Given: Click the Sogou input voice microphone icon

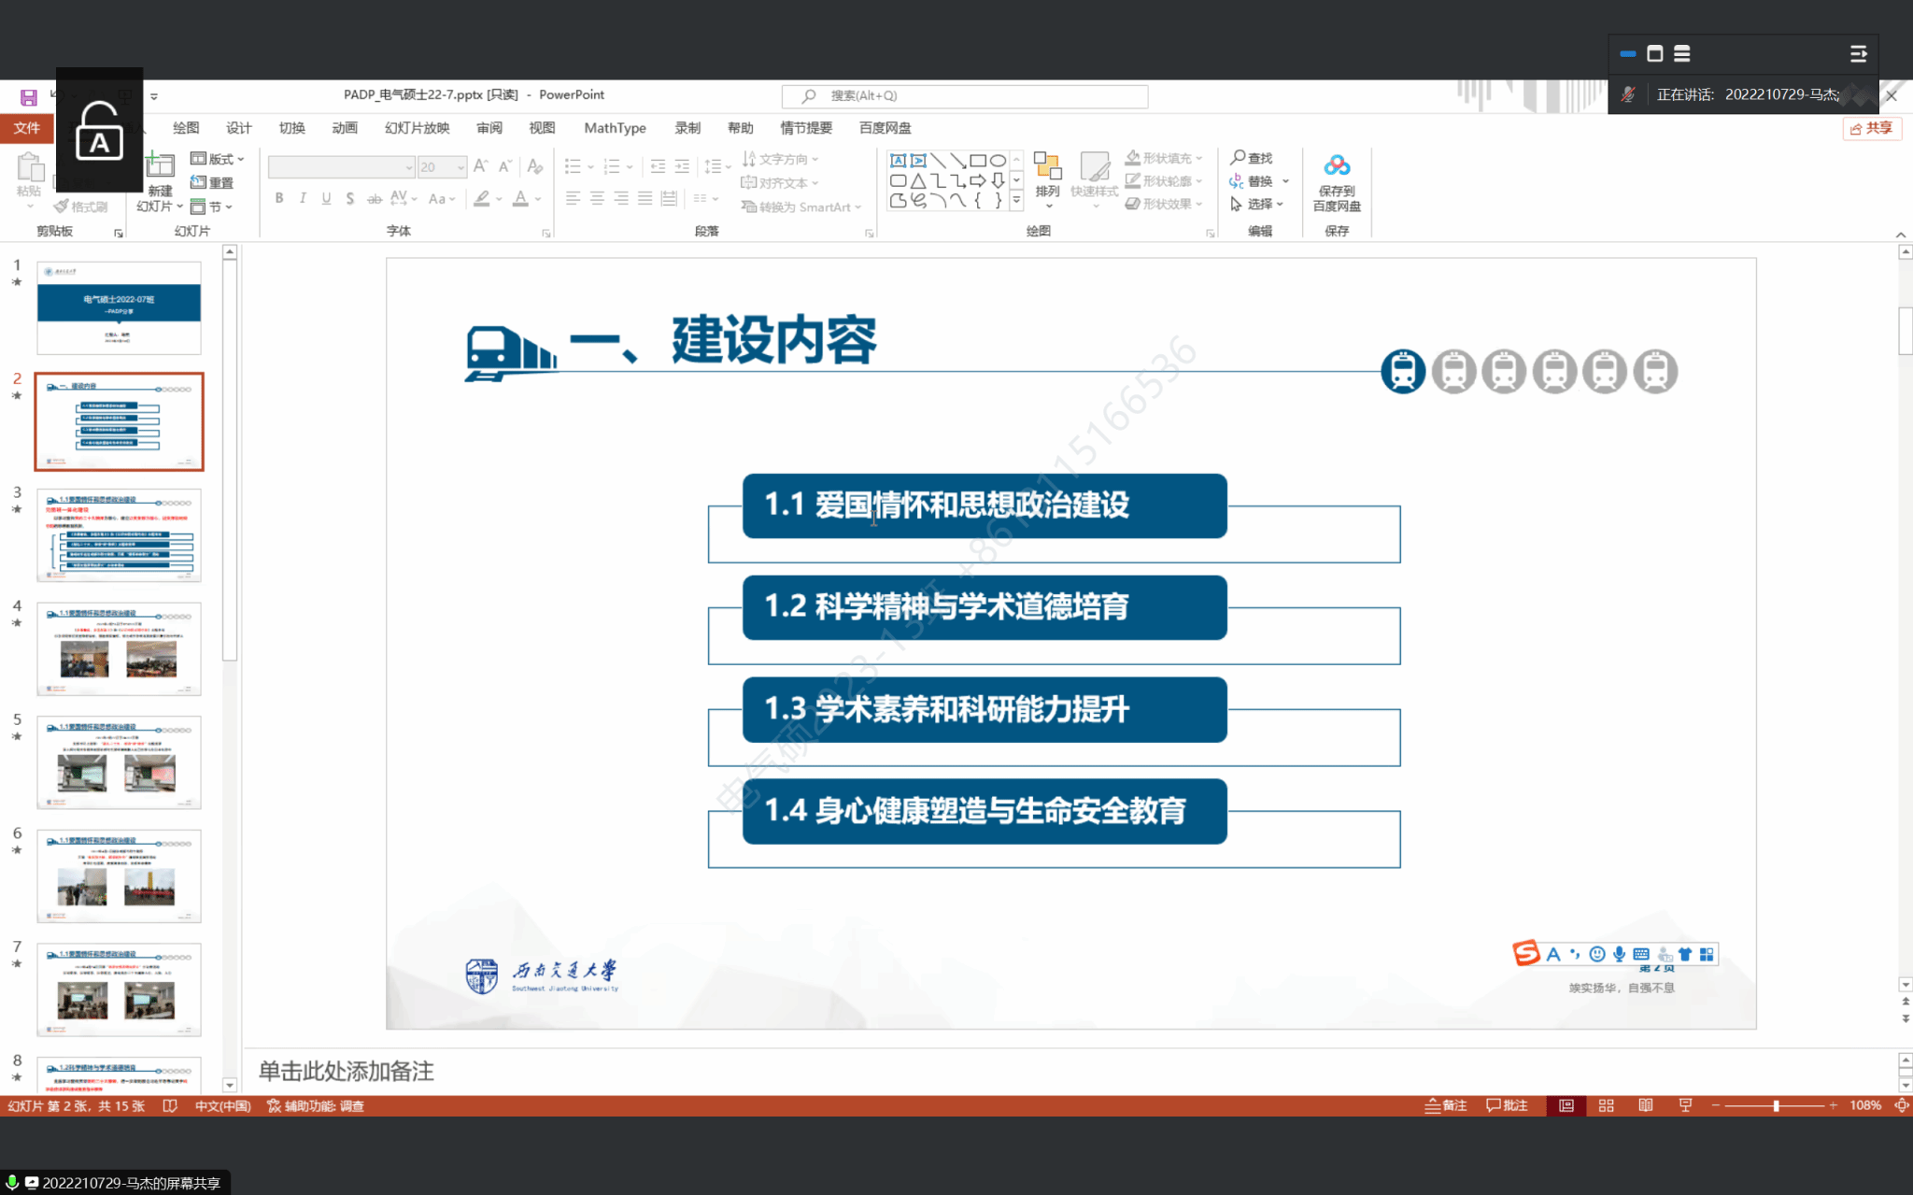Looking at the screenshot, I should (x=1619, y=954).
